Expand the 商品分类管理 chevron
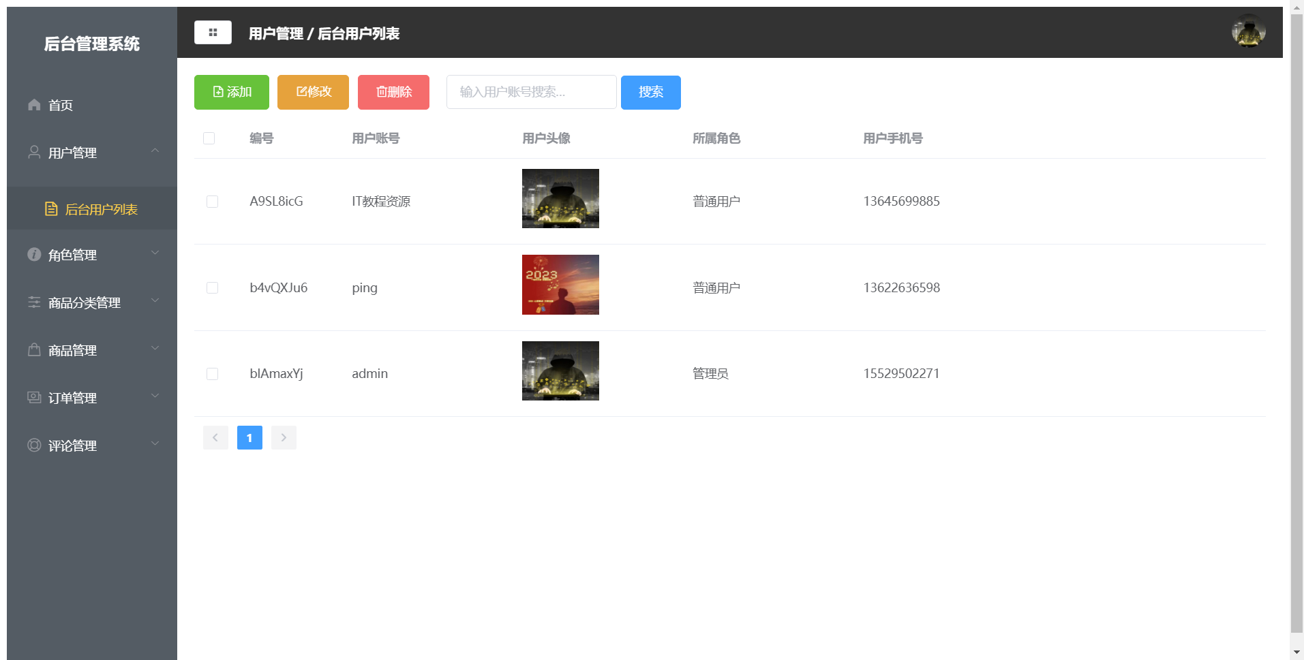 tap(155, 300)
